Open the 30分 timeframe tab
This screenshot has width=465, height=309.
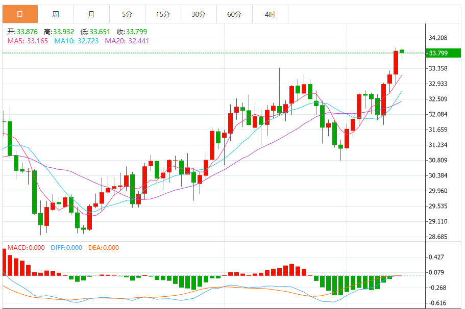coord(199,14)
